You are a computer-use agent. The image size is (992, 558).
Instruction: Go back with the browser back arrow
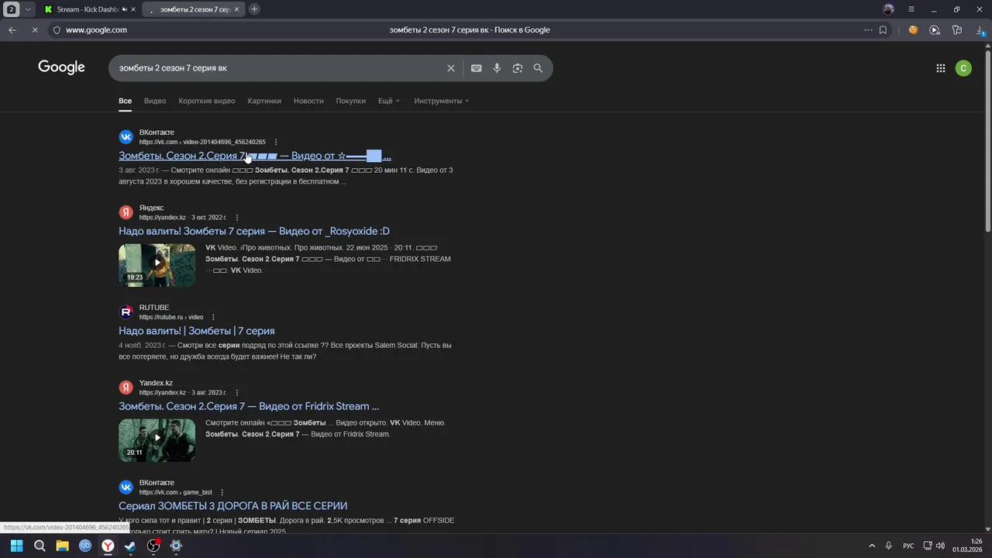pyautogui.click(x=12, y=30)
